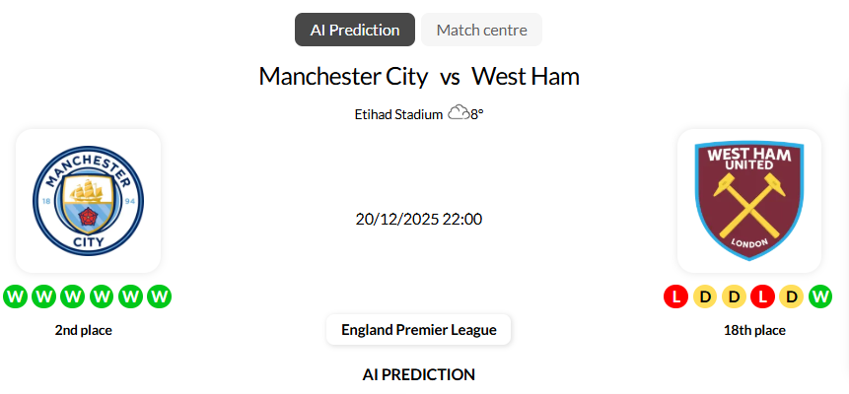Switch to the AI Prediction tab
This screenshot has height=394, width=849.
click(355, 30)
